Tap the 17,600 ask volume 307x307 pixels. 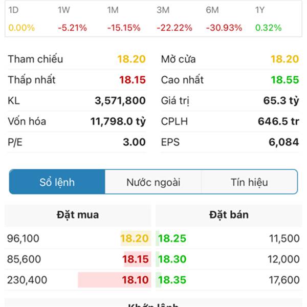click(283, 280)
